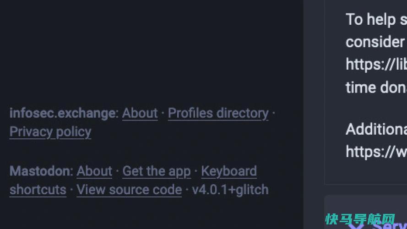Open the View source code link

(129, 190)
